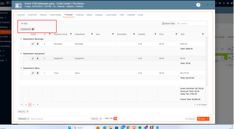Open Google Chrome from the taskbar

128,128
